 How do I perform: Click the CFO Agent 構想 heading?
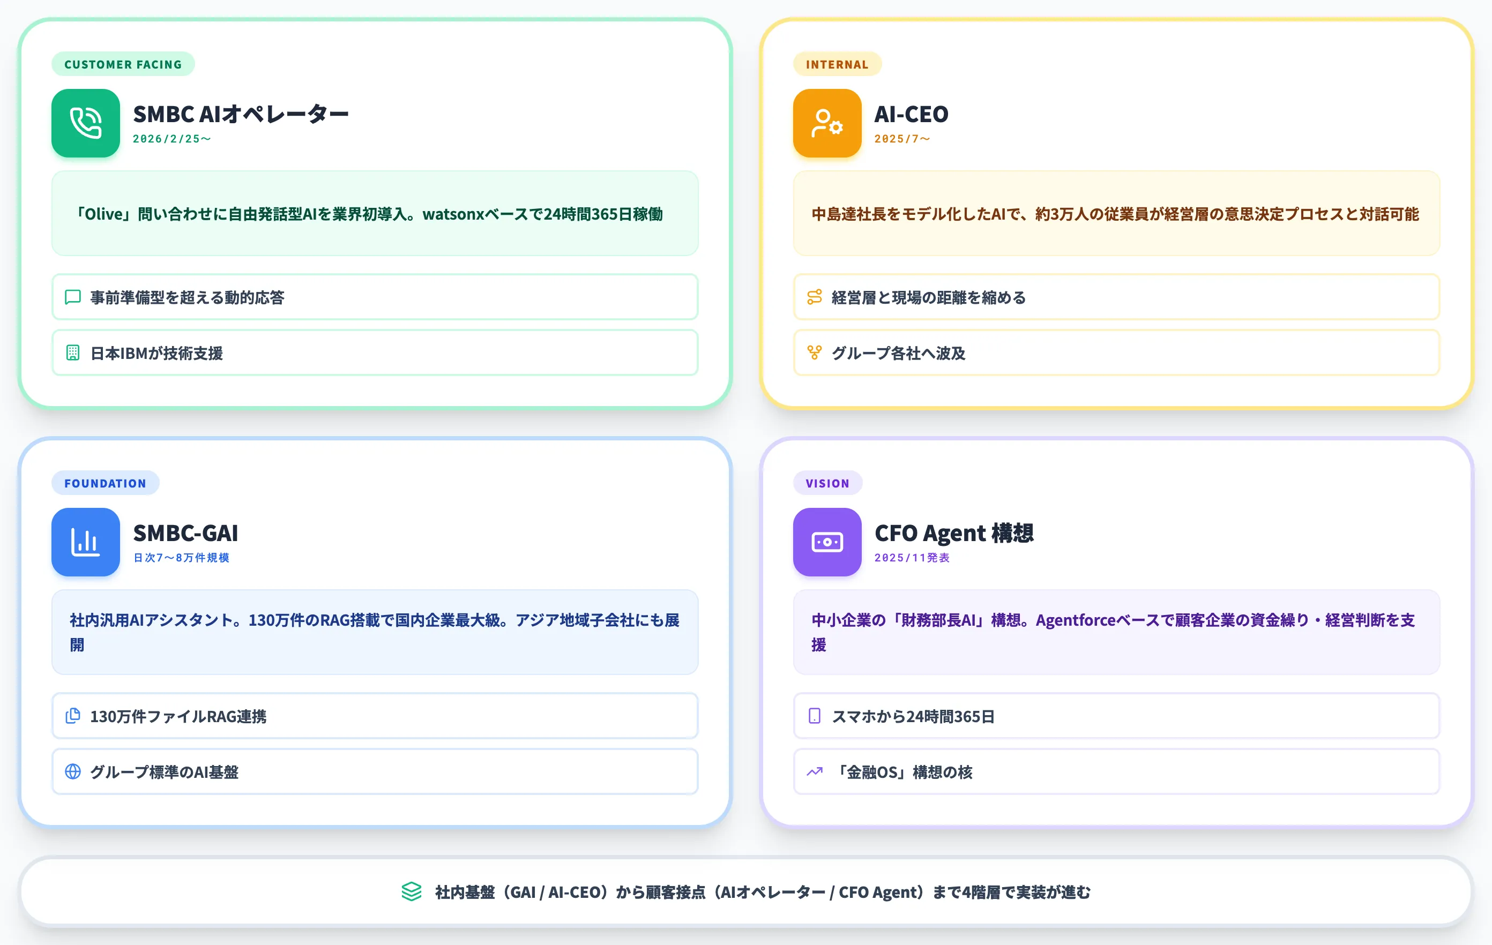click(954, 532)
